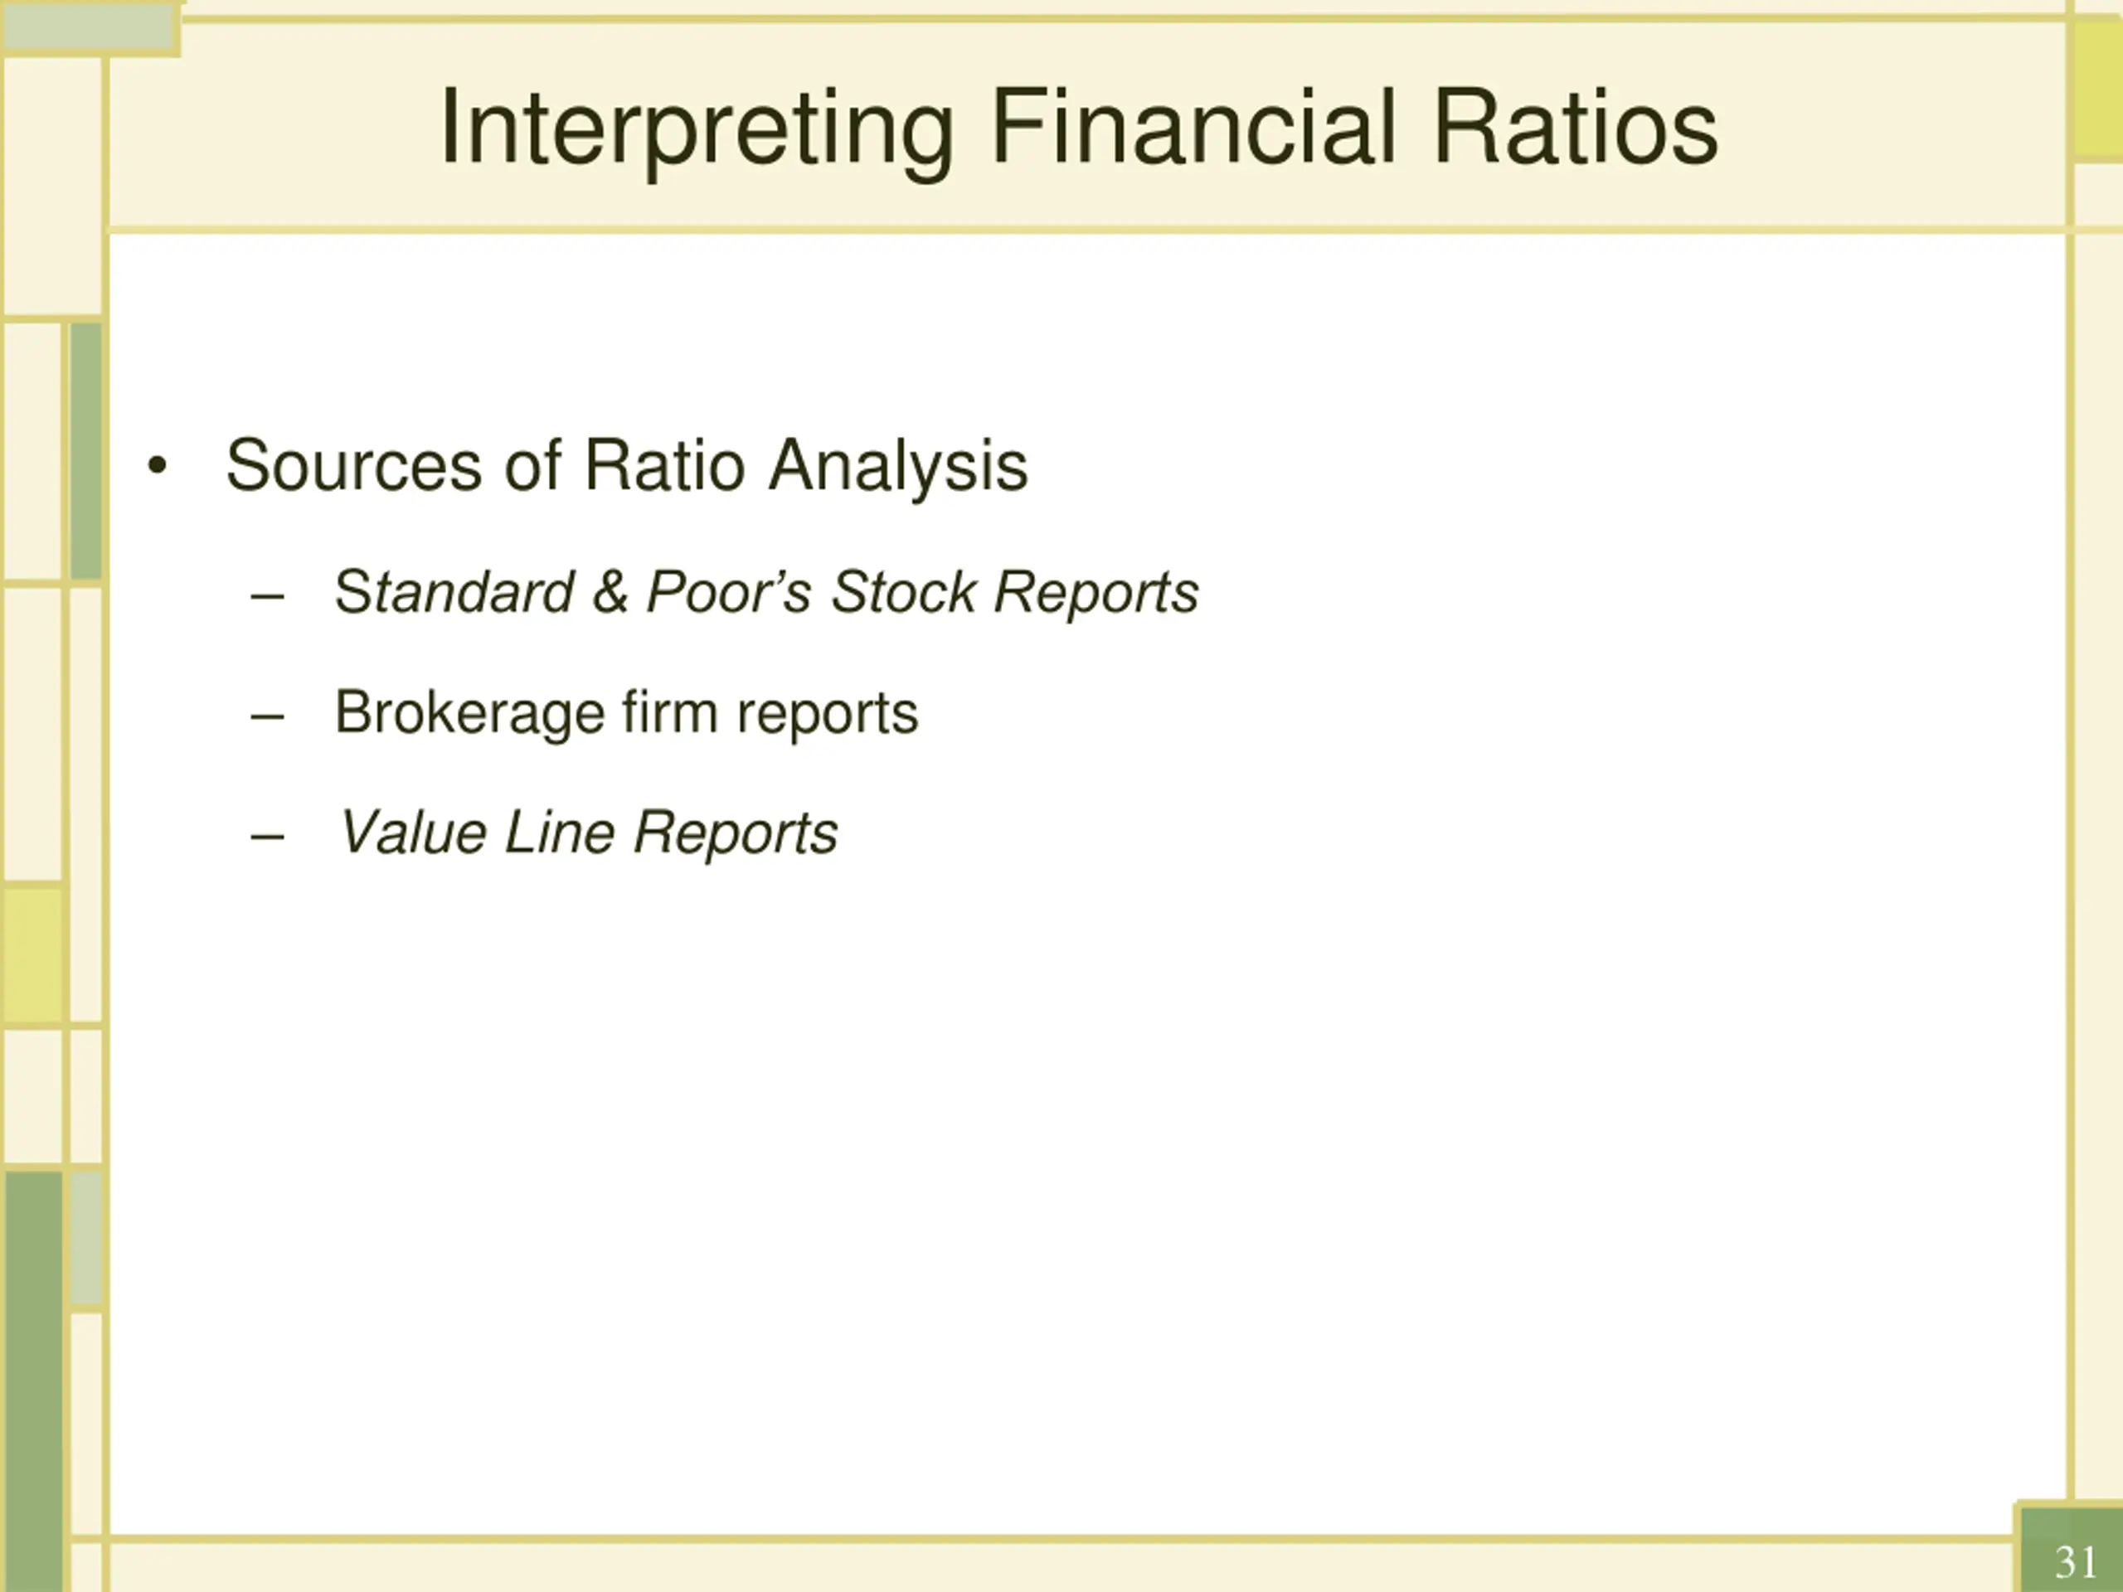Click the empty white area below the bullets
The width and height of the screenshot is (2123, 1592).
(1085, 1200)
